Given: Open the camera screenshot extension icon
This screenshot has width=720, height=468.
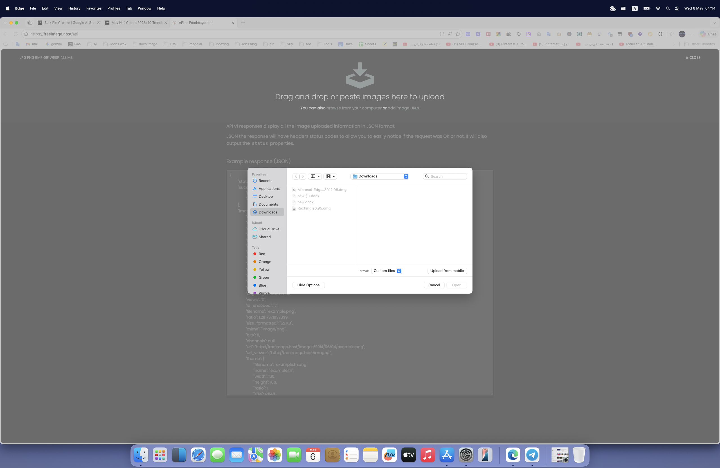Looking at the screenshot, I should pyautogui.click(x=539, y=34).
